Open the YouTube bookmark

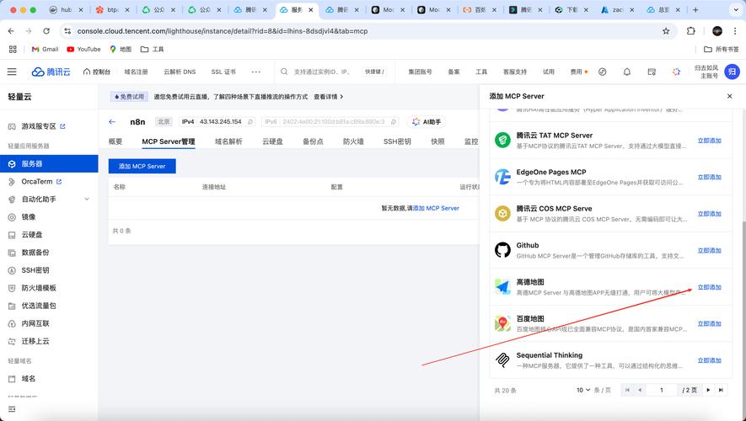(x=83, y=49)
